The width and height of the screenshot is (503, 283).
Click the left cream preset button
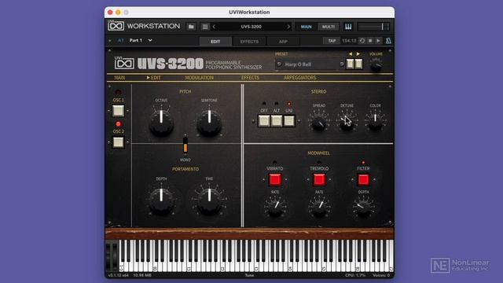click(350, 64)
